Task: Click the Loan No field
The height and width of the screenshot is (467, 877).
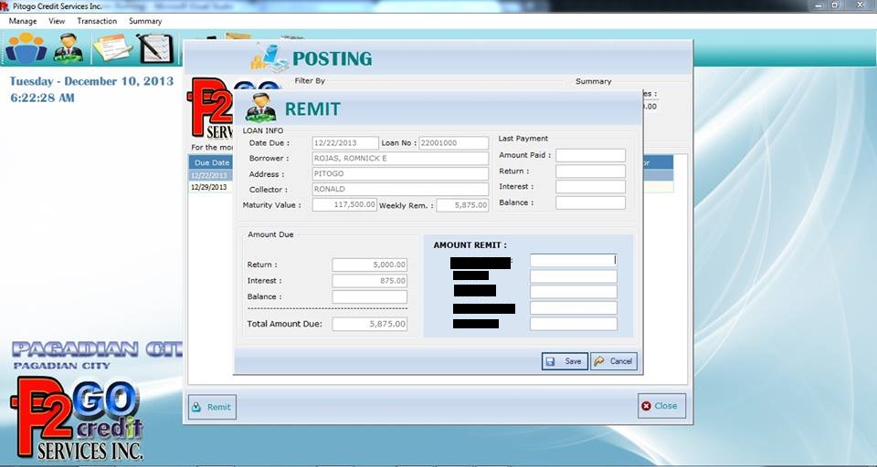Action: [x=454, y=143]
